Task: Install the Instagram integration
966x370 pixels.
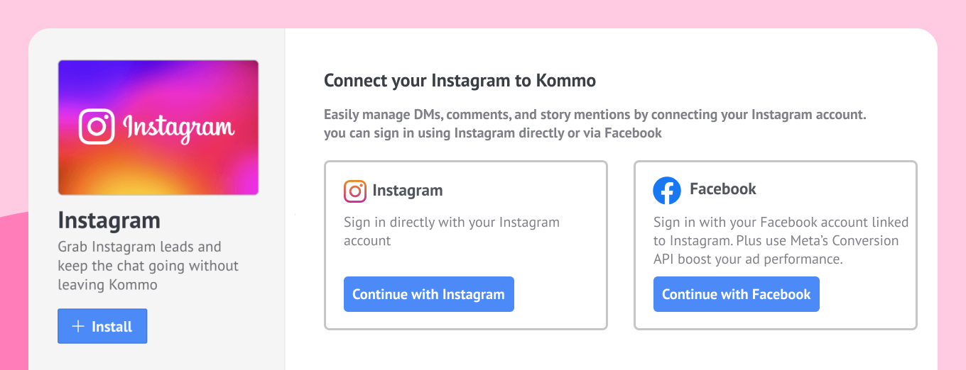Action: pos(102,326)
